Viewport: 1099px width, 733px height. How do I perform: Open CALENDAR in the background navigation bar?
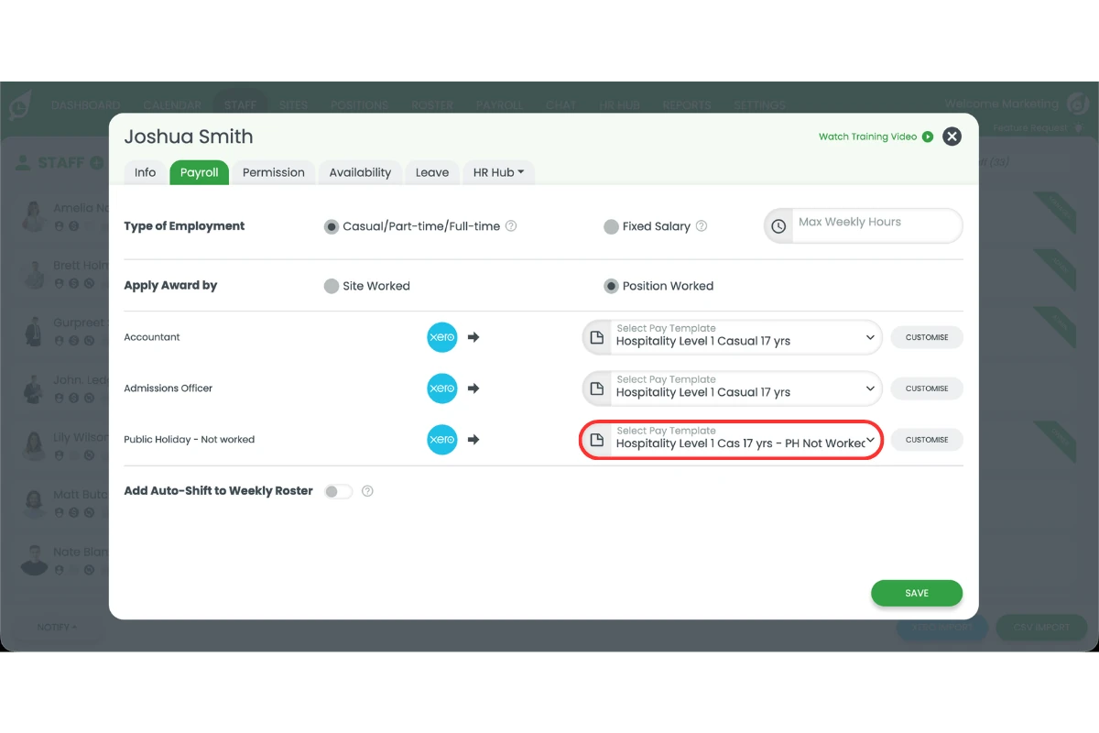coord(172,105)
